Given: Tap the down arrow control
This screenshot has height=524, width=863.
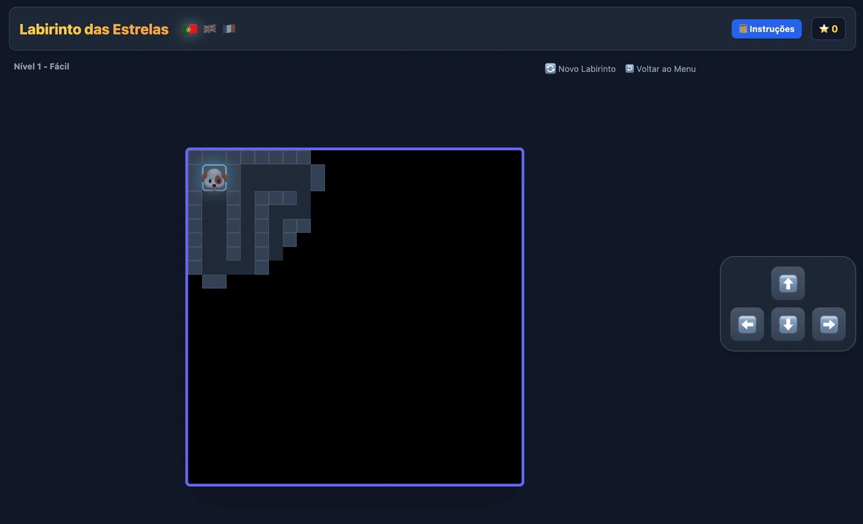Looking at the screenshot, I should [x=788, y=324].
